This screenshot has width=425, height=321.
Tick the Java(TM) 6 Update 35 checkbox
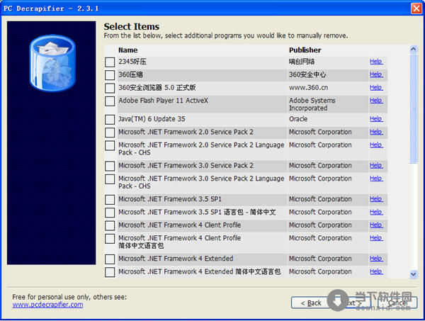click(110, 120)
